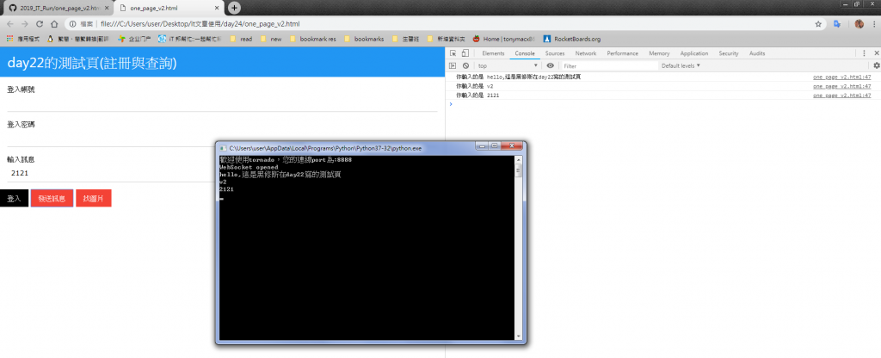Close the 2019_IT_Run GitHub tab
The image size is (881, 358).
point(107,9)
